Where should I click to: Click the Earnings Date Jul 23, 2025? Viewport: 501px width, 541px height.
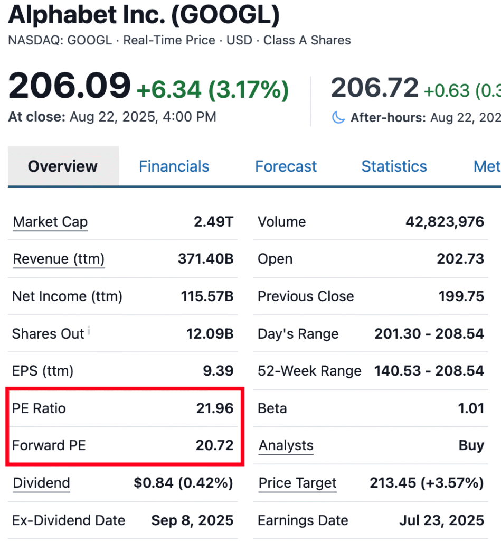pos(441,520)
